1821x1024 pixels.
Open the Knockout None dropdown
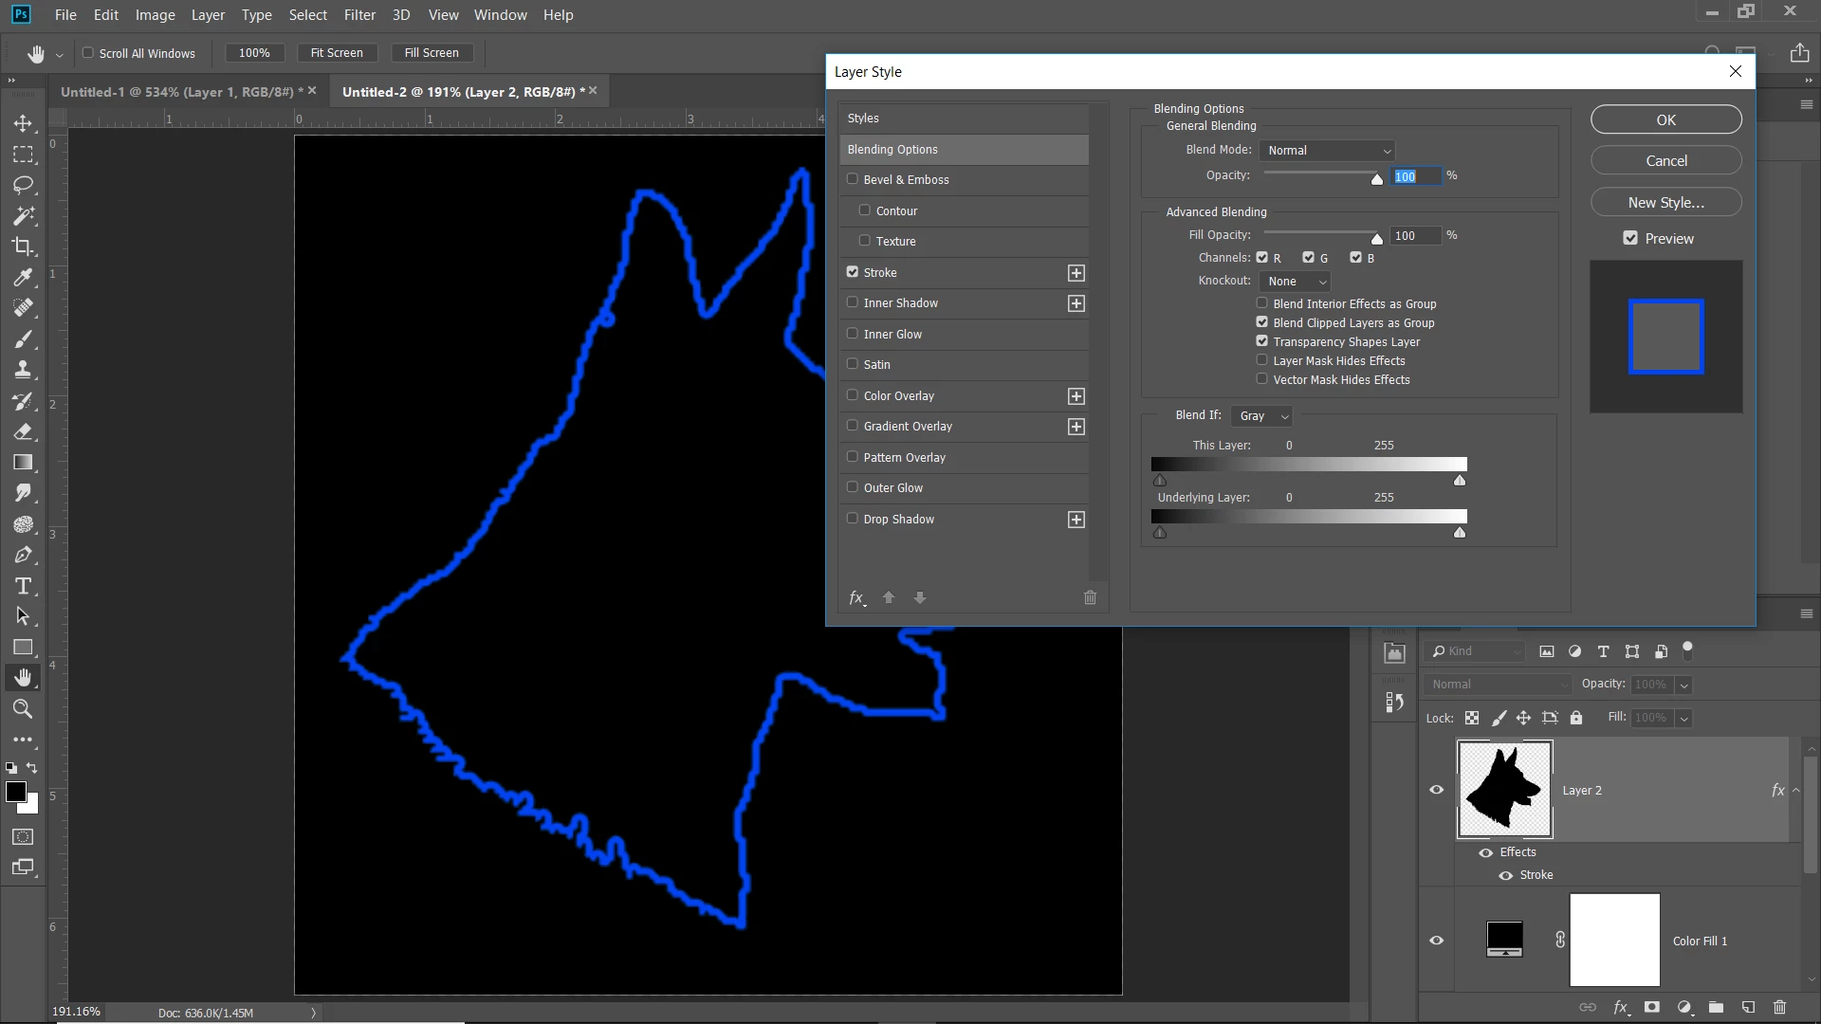(x=1296, y=282)
